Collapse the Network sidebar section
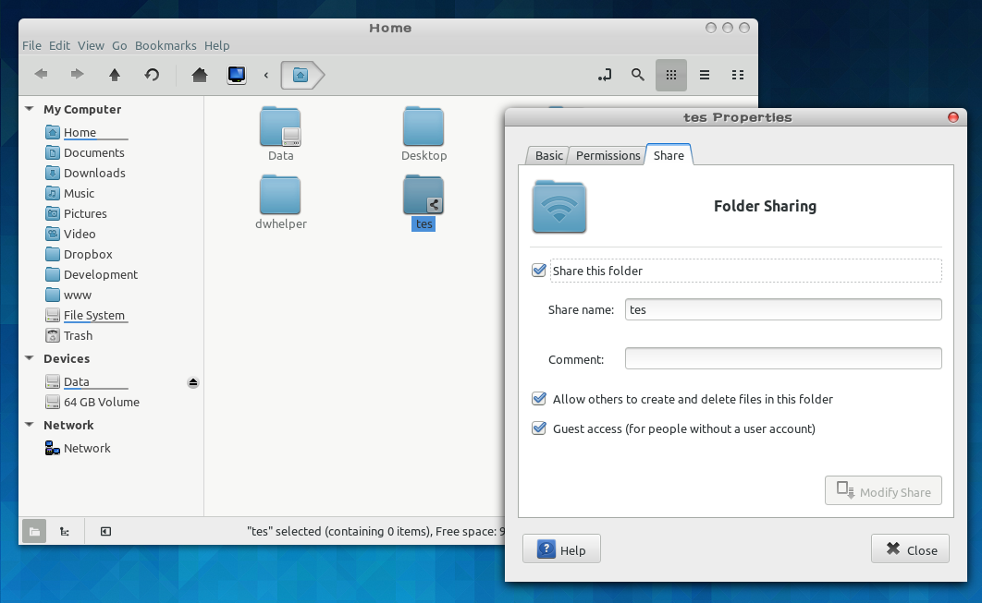982x603 pixels. point(30,425)
